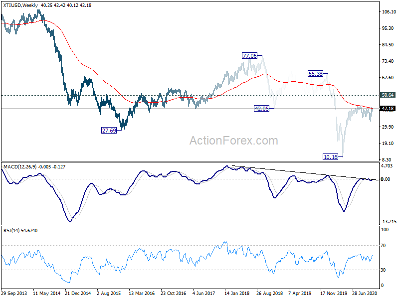Viewport: 399px width, 299px height.
Task: Click the 29 Sep 2013 date label
Action: point(14,294)
